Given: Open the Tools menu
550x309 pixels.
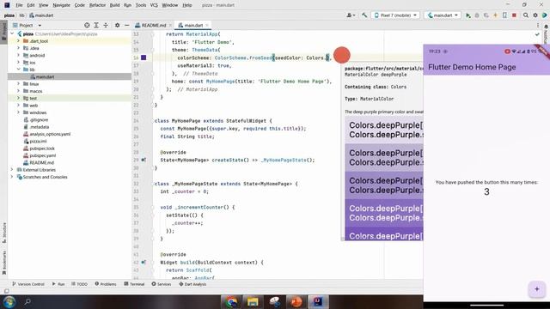Looking at the screenshot, I should point(141,5).
